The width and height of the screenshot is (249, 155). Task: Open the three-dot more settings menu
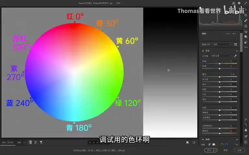point(246,47)
